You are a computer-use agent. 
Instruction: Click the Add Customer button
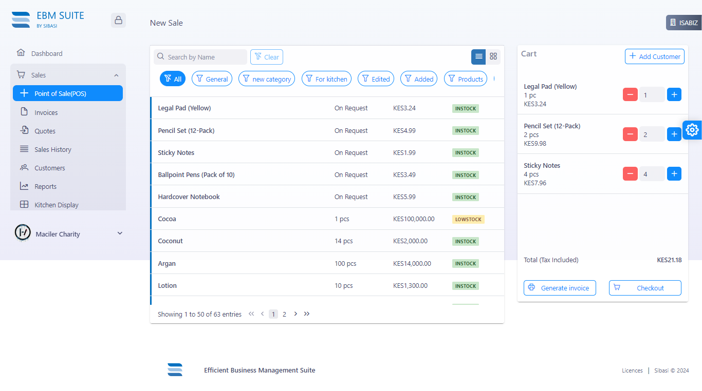pyautogui.click(x=654, y=56)
